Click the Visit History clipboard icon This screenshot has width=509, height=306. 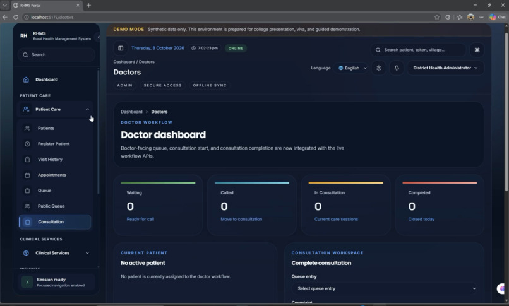pos(28,160)
